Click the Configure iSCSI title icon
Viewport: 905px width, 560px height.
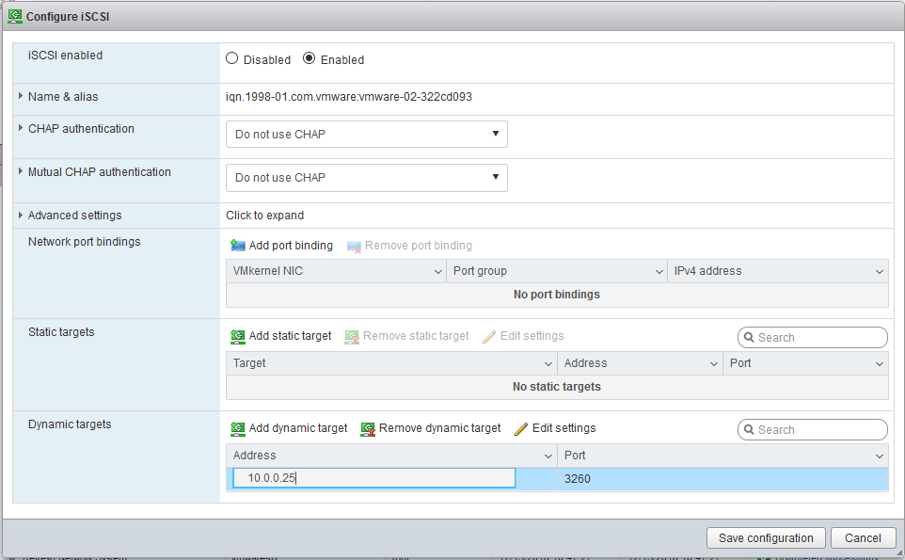[x=15, y=16]
